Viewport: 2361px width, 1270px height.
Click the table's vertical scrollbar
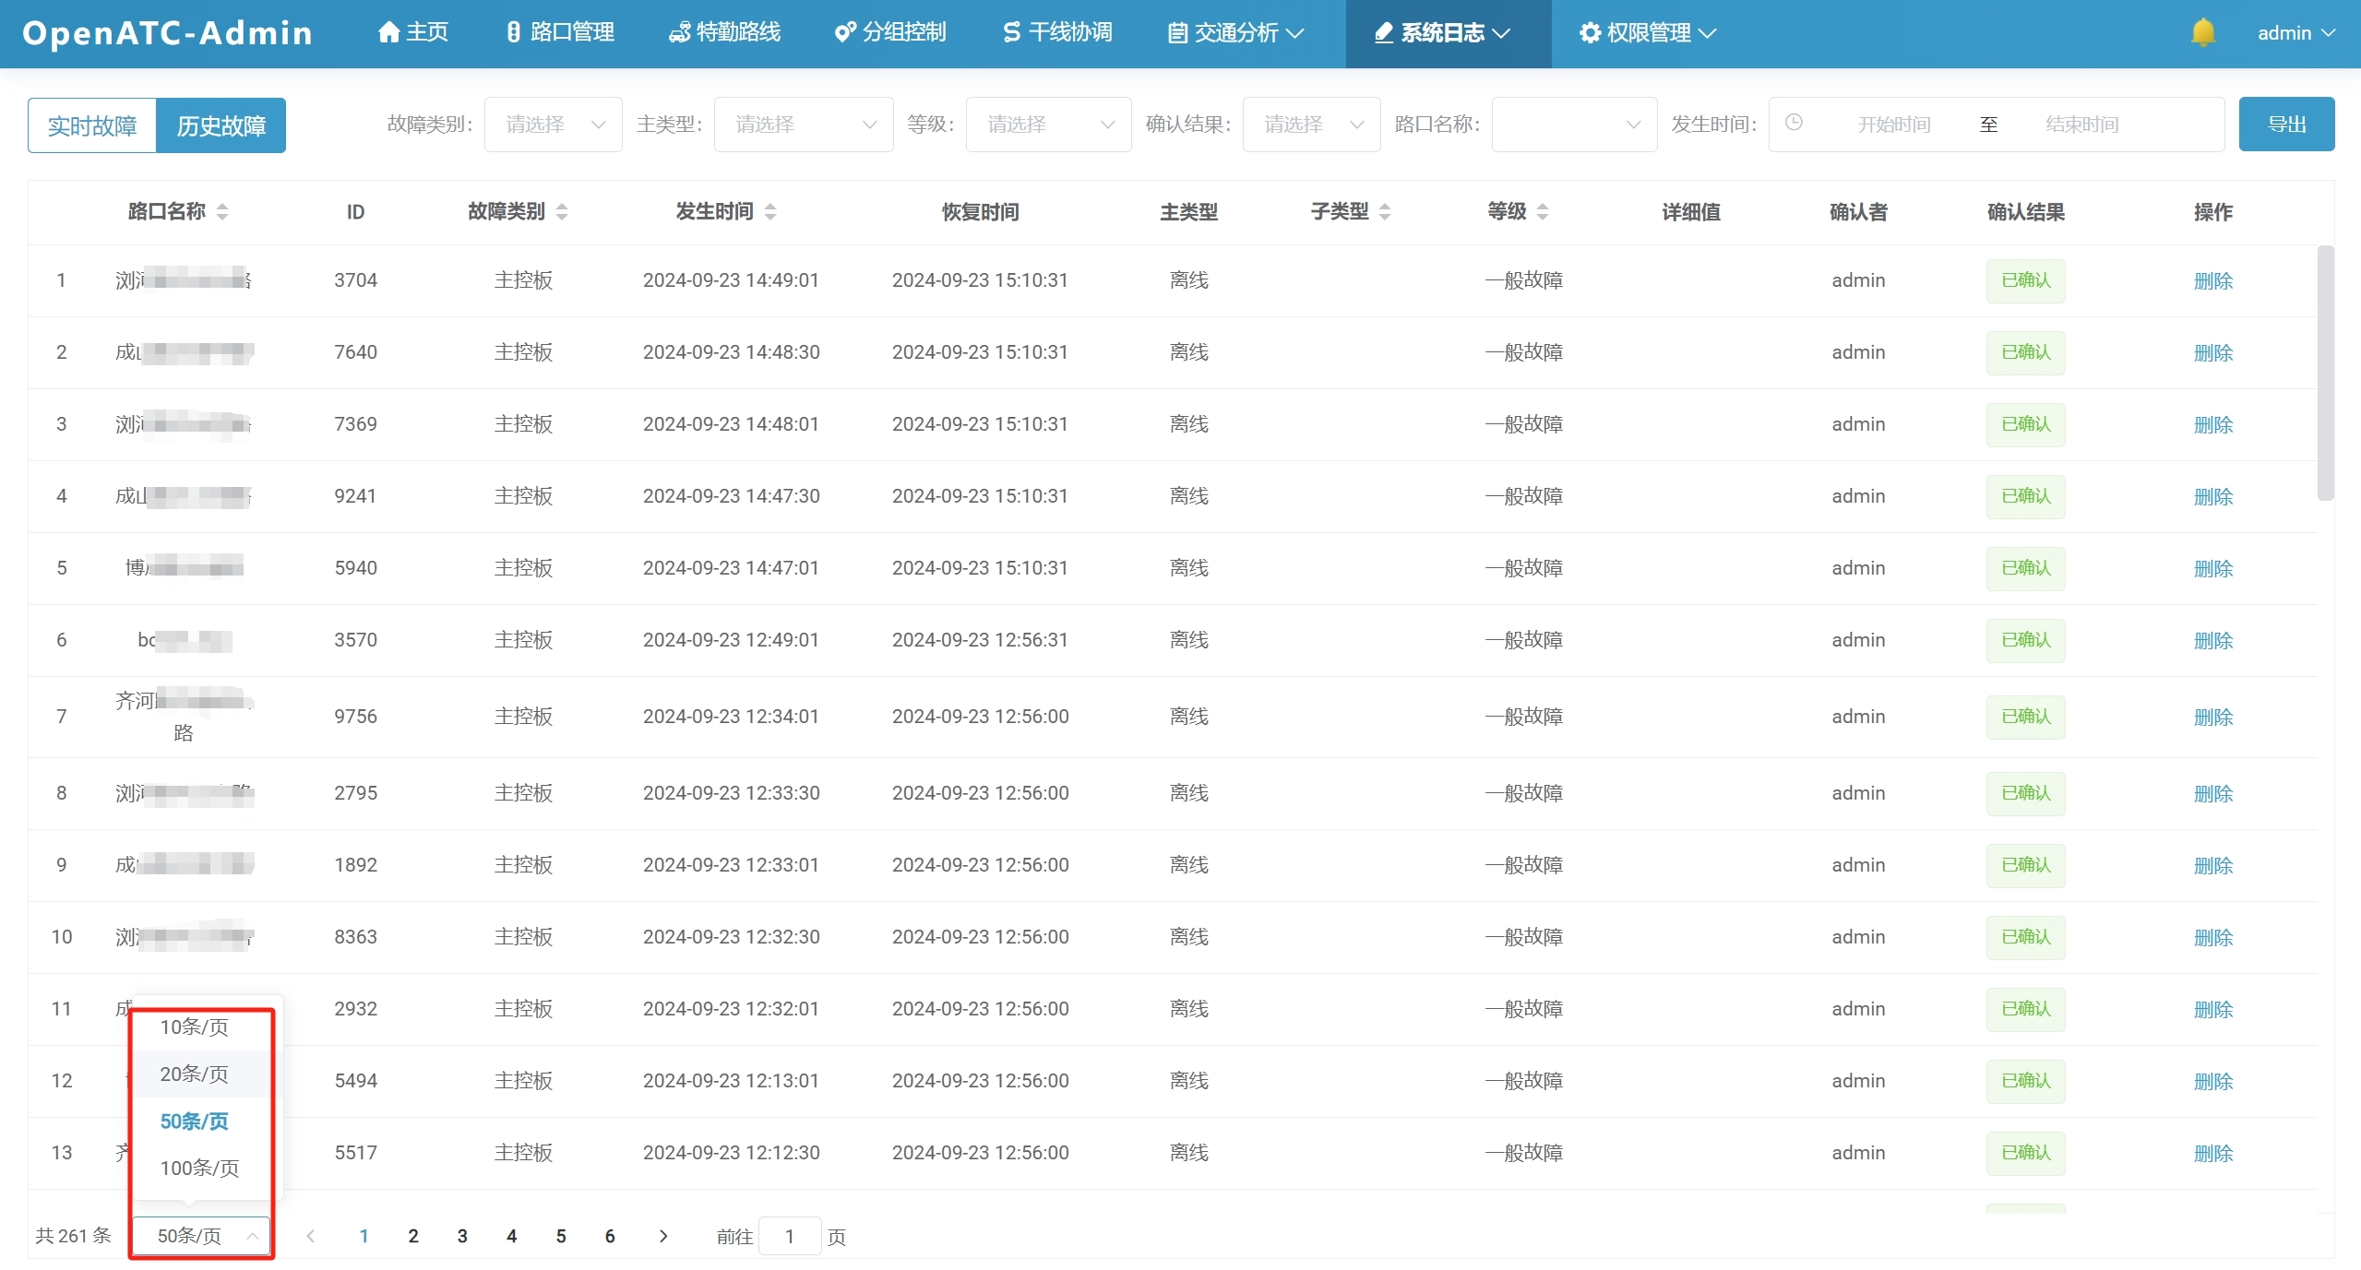(x=2325, y=374)
